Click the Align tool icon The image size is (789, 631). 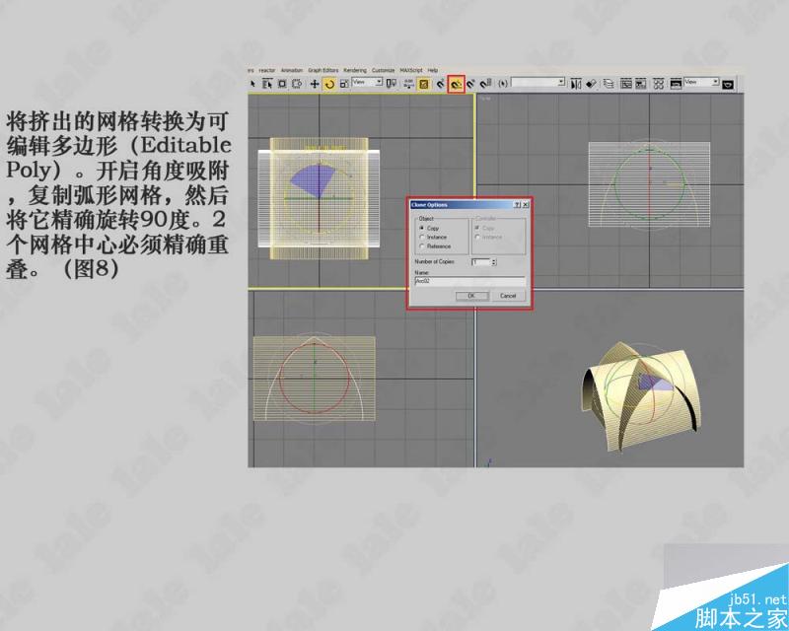590,83
